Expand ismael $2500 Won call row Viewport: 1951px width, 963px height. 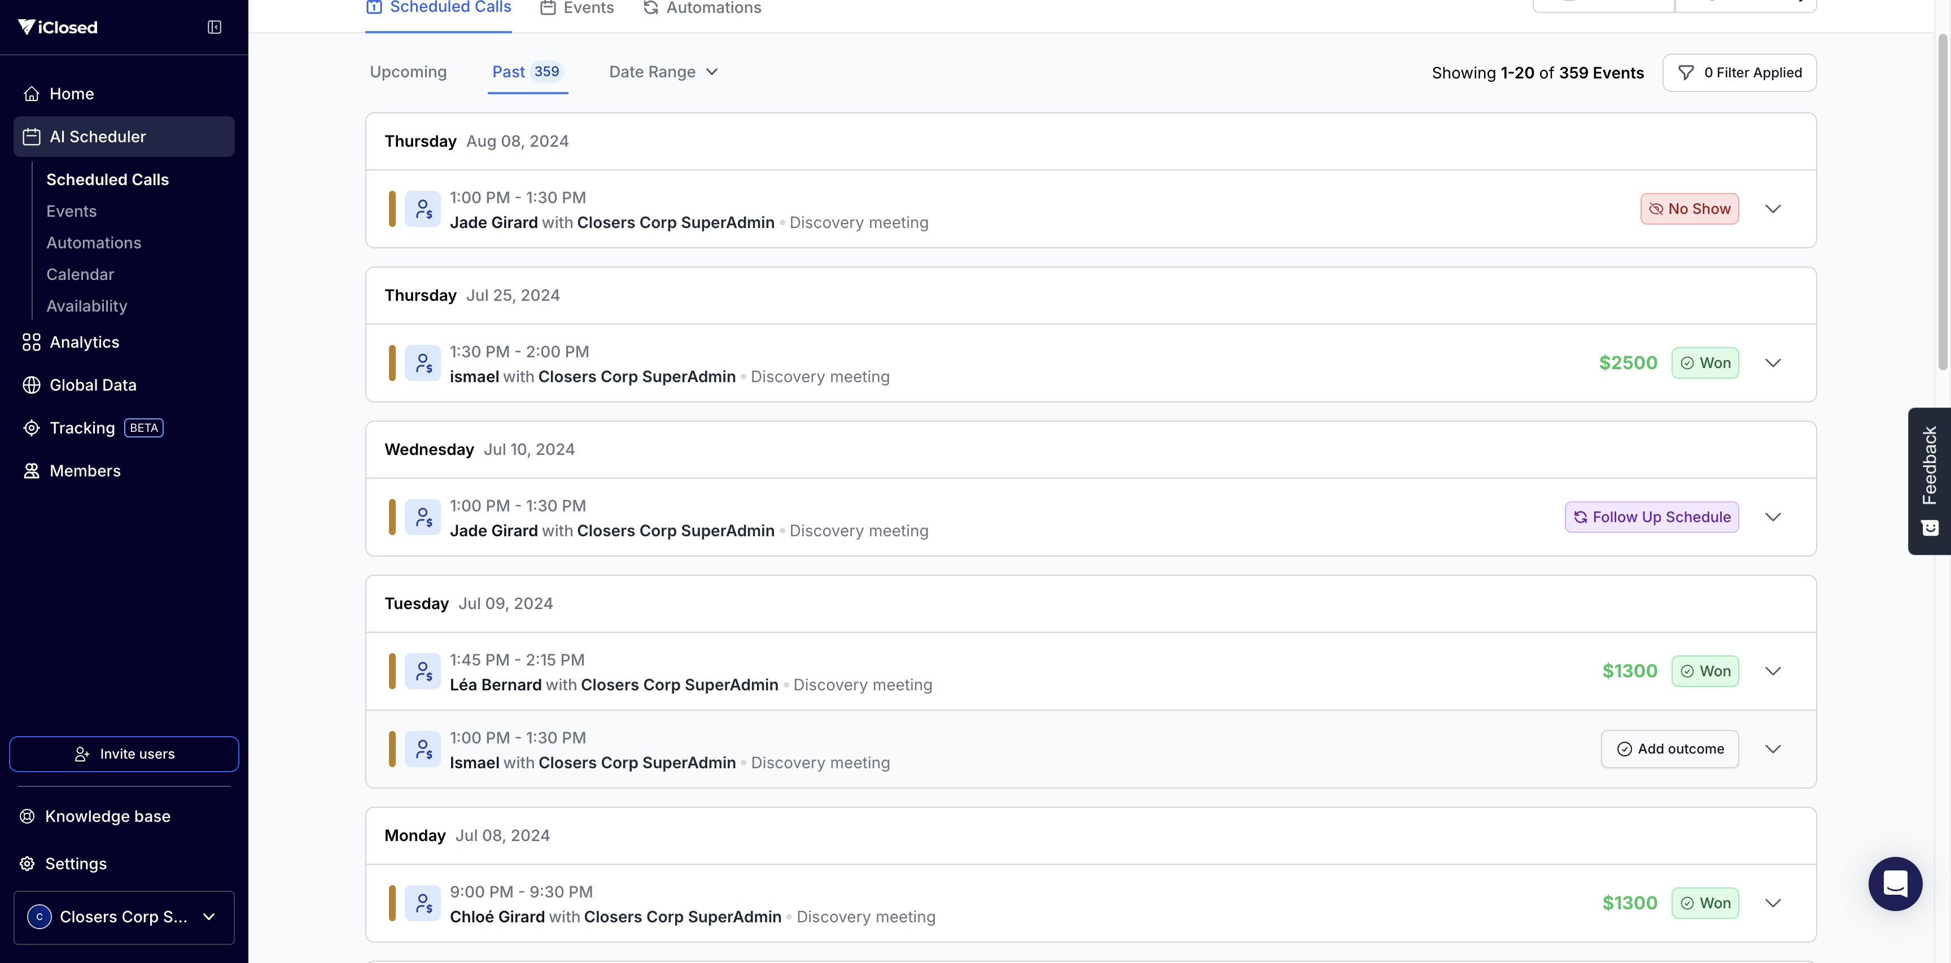[1772, 364]
